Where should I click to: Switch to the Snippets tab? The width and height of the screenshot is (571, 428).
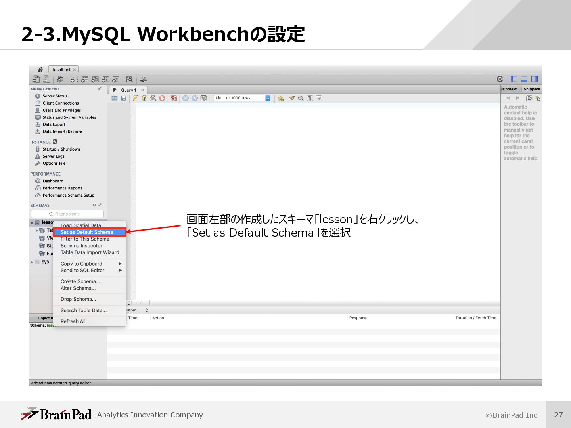[532, 89]
